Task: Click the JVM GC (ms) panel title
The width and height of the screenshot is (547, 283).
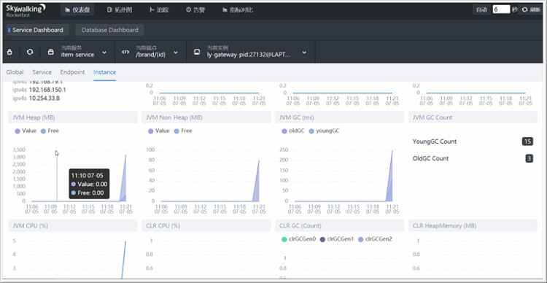Action: pyautogui.click(x=296, y=117)
